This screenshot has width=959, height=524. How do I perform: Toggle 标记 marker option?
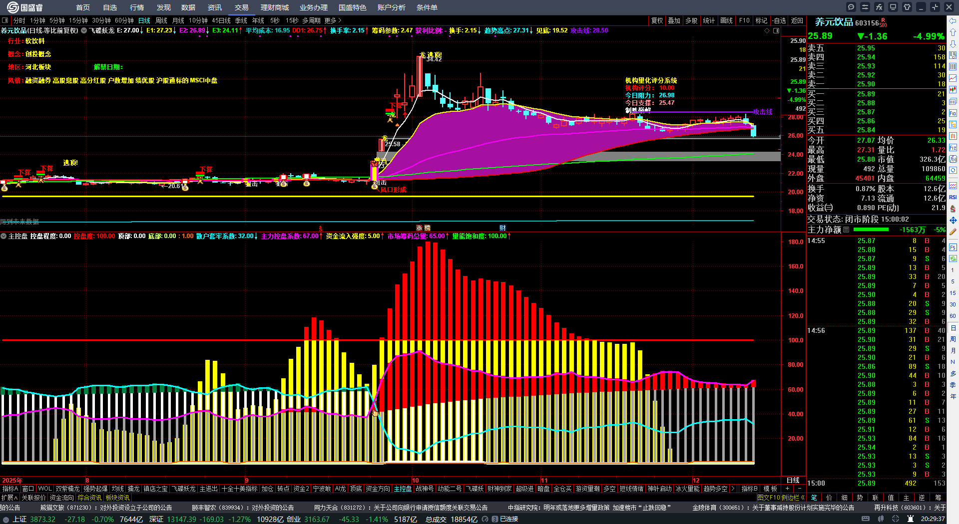(761, 20)
